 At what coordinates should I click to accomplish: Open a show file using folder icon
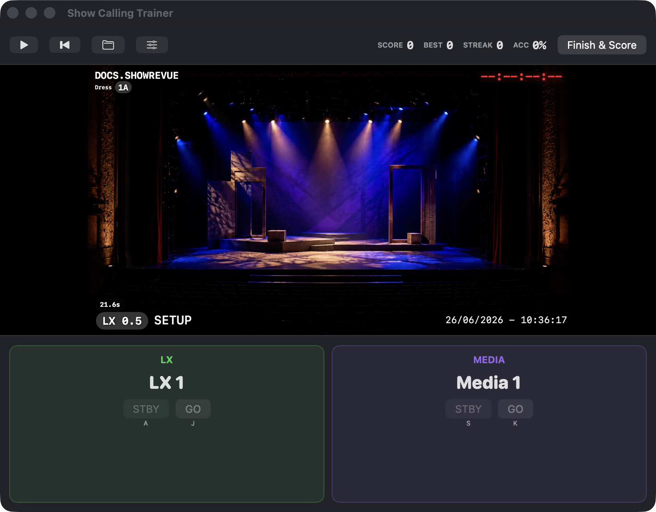pyautogui.click(x=108, y=45)
